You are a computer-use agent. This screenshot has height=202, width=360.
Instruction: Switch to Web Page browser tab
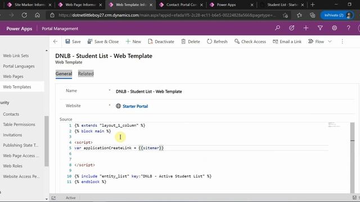79,4
